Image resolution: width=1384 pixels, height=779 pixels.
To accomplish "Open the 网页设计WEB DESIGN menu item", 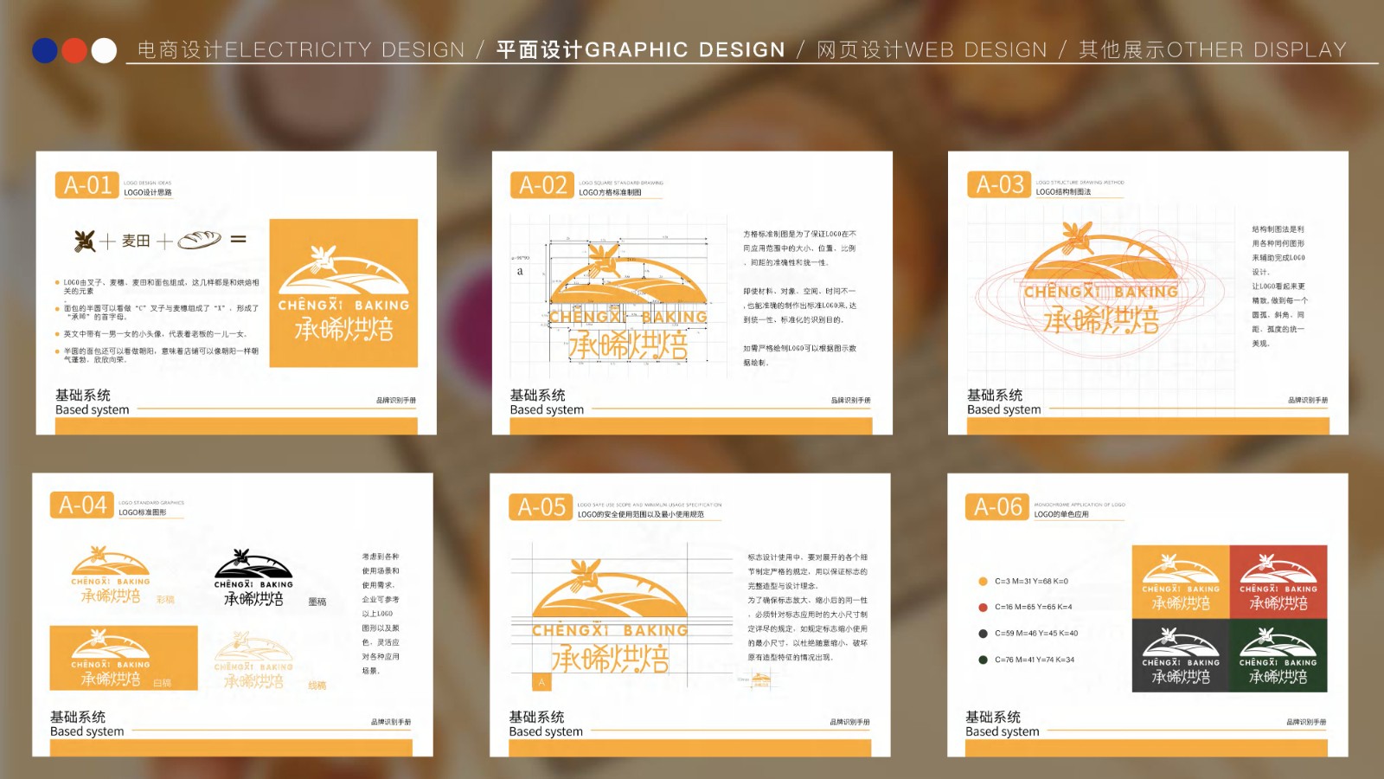I will pyautogui.click(x=930, y=48).
